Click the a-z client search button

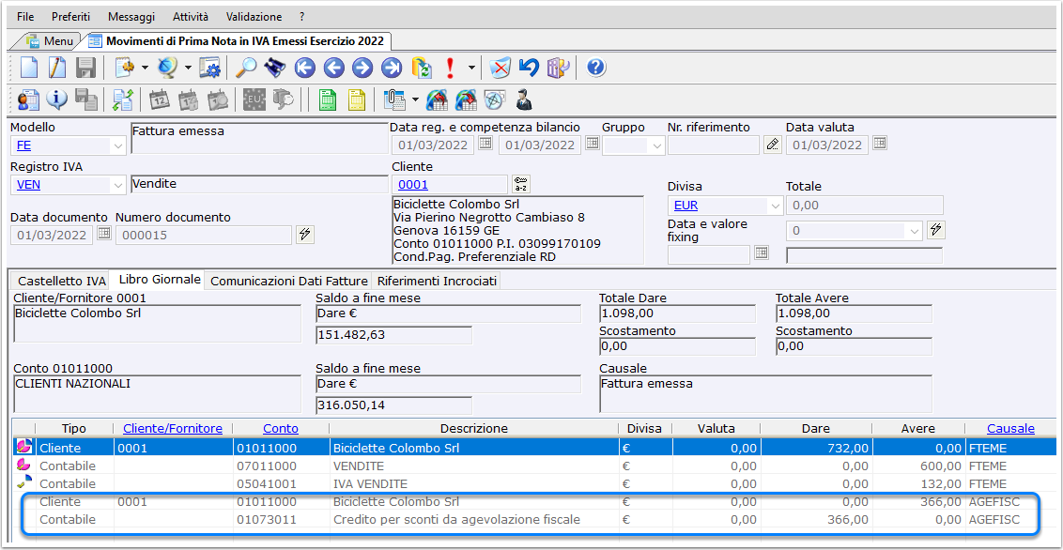(520, 184)
